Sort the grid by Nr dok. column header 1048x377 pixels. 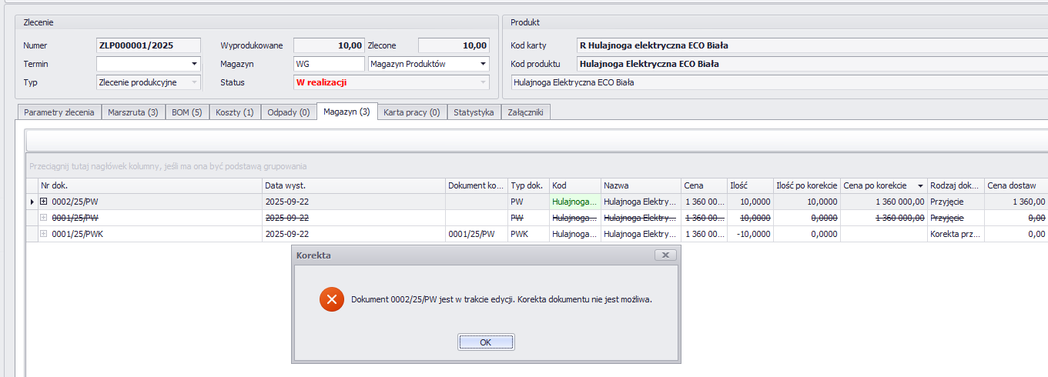150,185
